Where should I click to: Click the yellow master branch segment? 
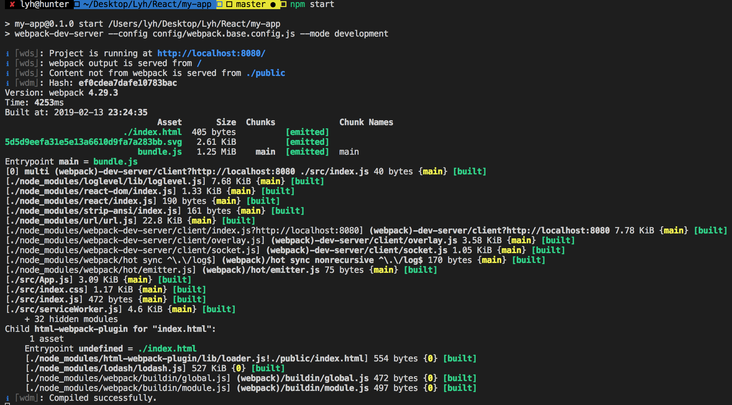(250, 4)
